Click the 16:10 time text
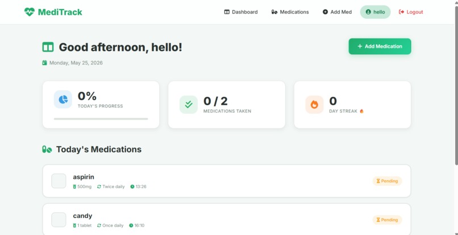Screen dimensions: 458x235 point(140,225)
